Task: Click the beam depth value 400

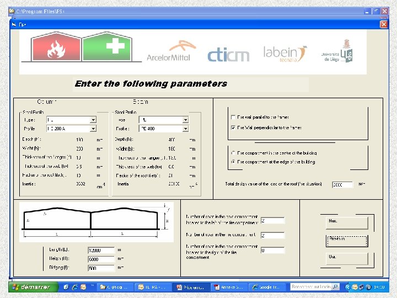Action: coord(172,140)
